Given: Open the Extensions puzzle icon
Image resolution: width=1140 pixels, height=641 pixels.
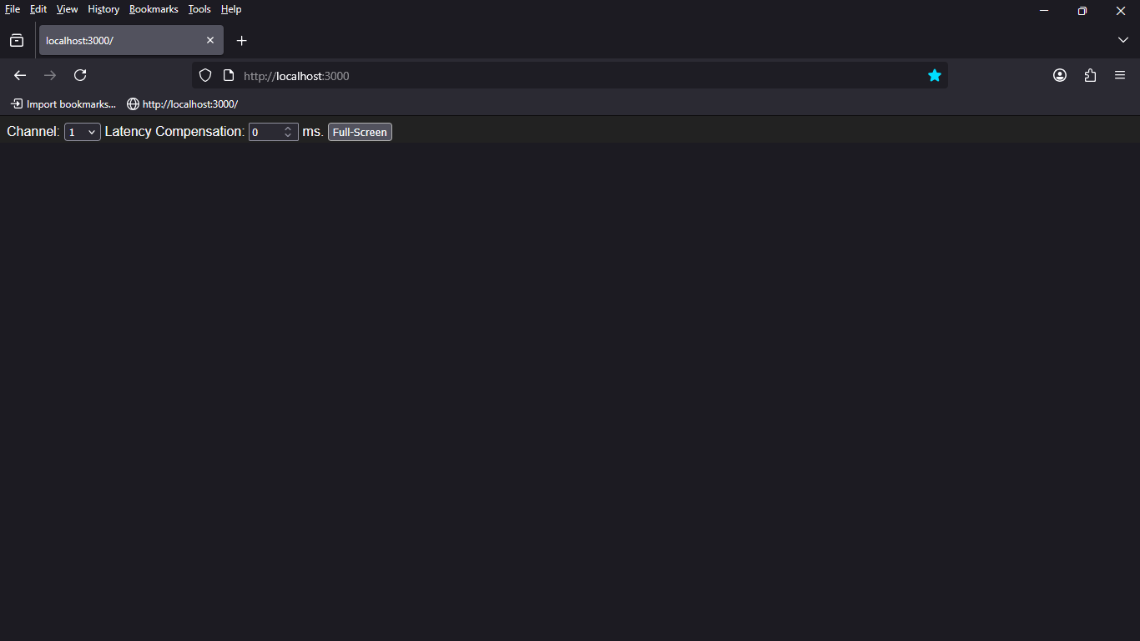Looking at the screenshot, I should point(1090,75).
